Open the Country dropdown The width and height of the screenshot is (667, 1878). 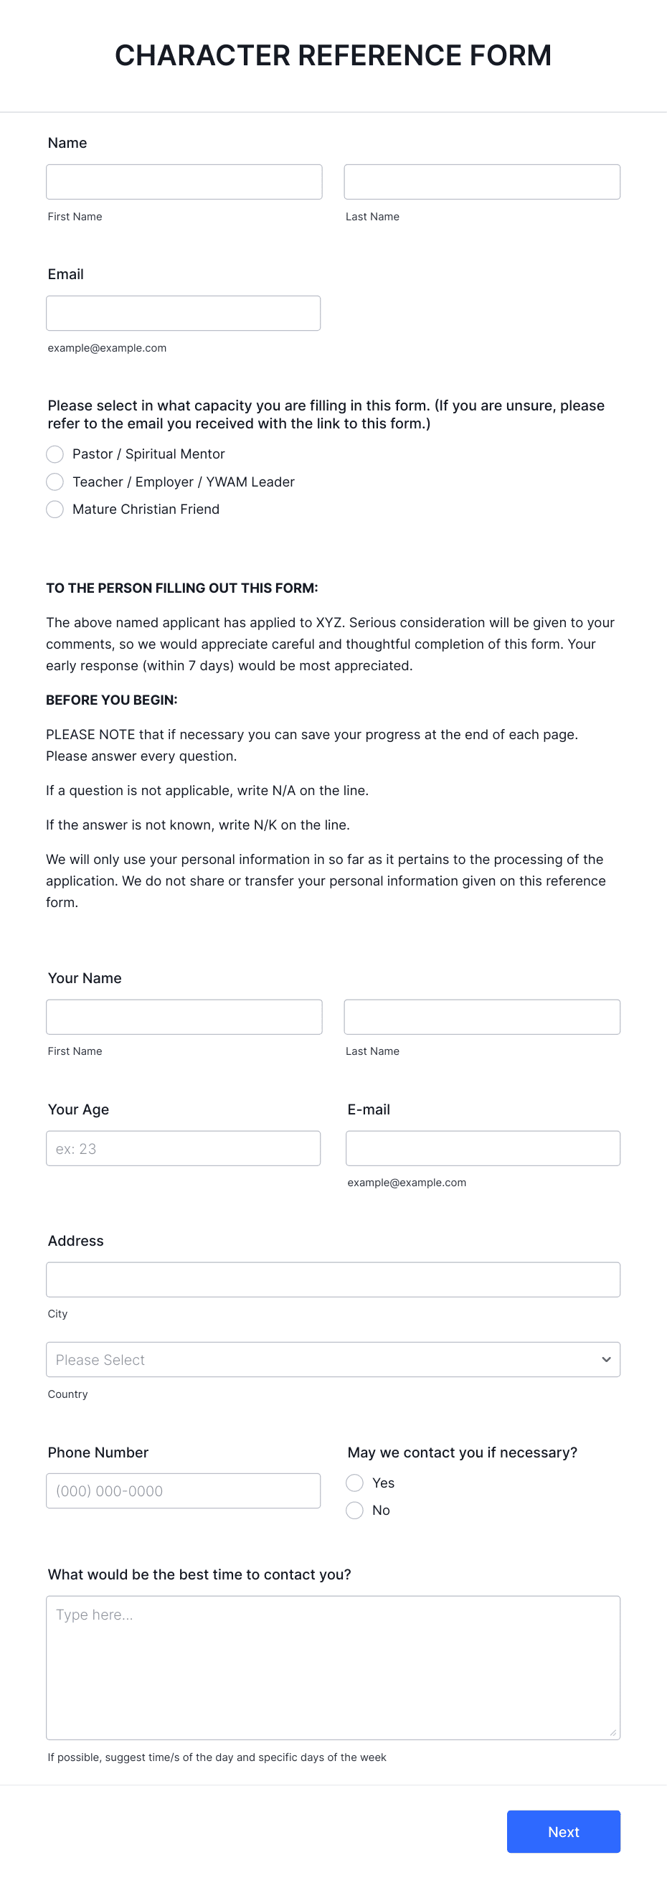pos(333,1359)
